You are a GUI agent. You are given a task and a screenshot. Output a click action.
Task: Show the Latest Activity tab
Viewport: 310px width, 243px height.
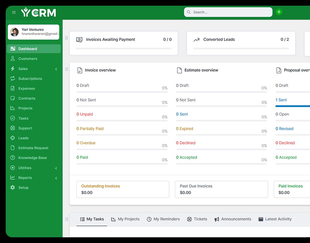pyautogui.click(x=275, y=219)
